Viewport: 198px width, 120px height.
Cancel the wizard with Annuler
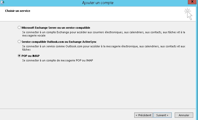[184, 115]
